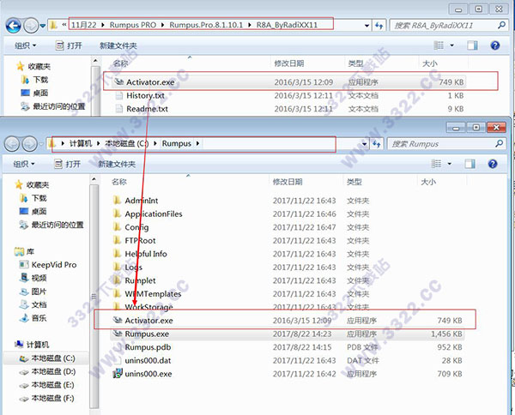Open 组织 menu in Rumpus window
The image size is (515, 415).
[x=24, y=164]
